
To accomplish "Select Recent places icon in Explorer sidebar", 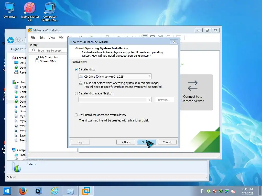I will [x=16, y=72].
